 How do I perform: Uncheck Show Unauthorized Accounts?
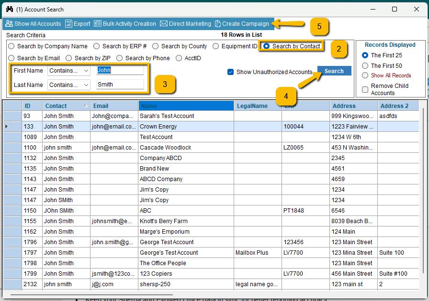point(231,72)
